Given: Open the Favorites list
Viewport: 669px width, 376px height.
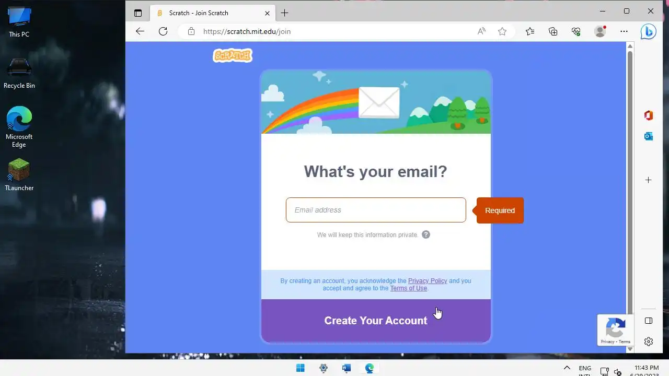Looking at the screenshot, I should click(x=530, y=31).
